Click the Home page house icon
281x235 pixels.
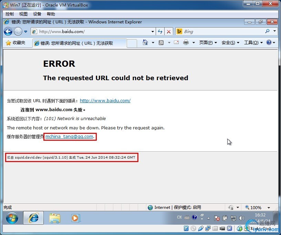tap(145, 43)
